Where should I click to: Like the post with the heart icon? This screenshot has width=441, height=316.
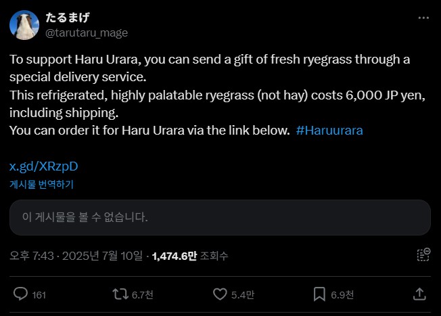(x=220, y=294)
